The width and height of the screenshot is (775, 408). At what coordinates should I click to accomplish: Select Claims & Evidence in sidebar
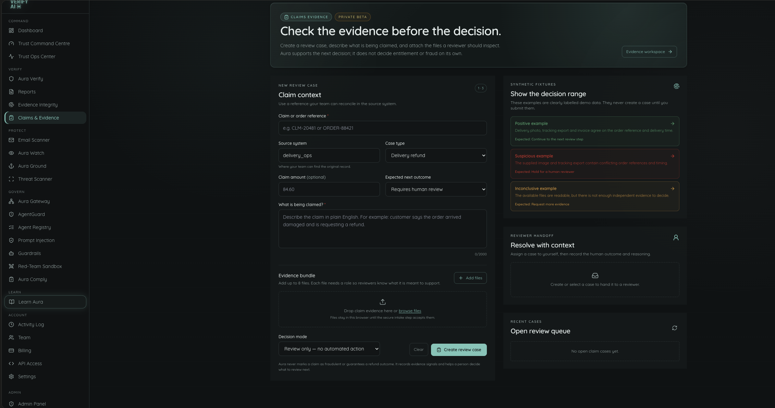click(45, 118)
